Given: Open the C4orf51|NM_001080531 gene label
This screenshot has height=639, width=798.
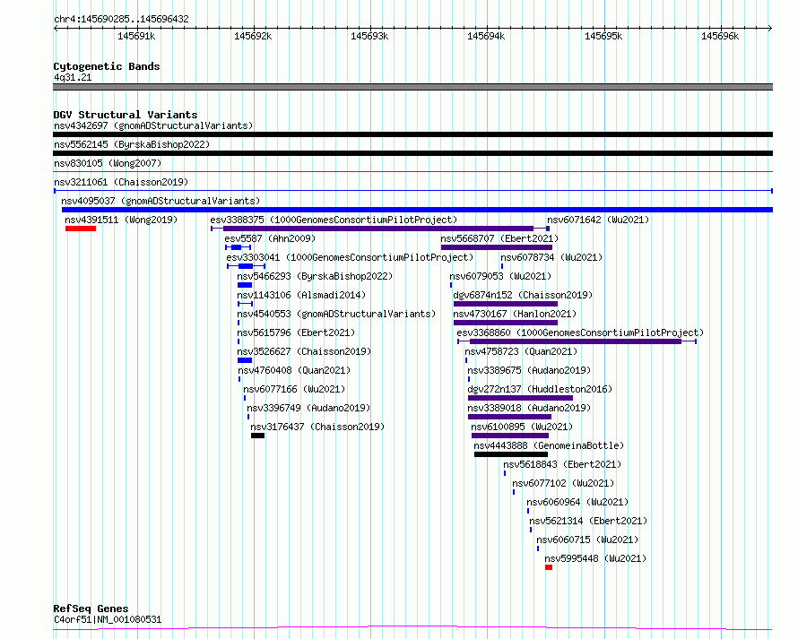Looking at the screenshot, I should pos(108,619).
